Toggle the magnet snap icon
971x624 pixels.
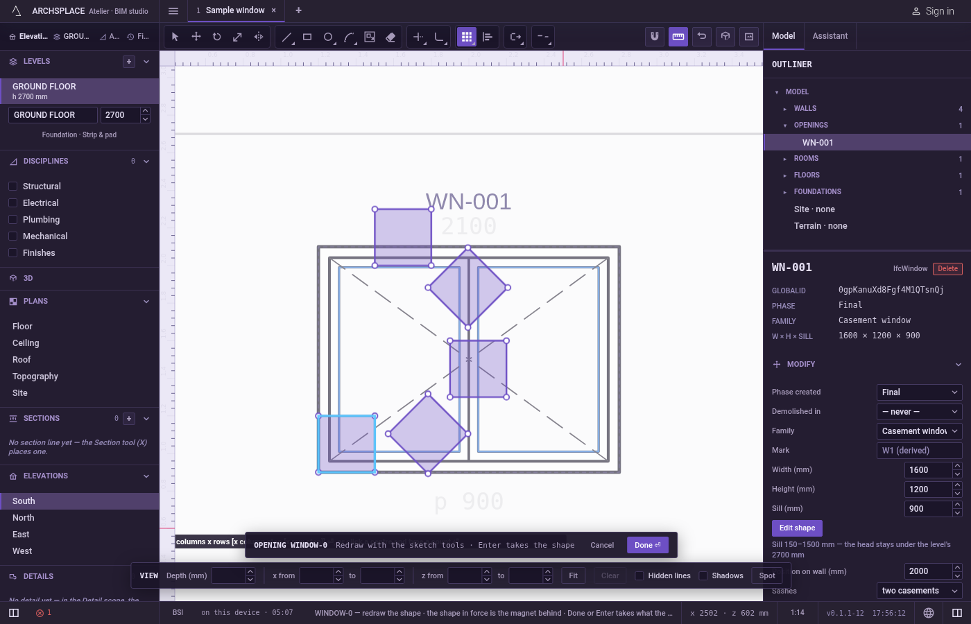(655, 37)
